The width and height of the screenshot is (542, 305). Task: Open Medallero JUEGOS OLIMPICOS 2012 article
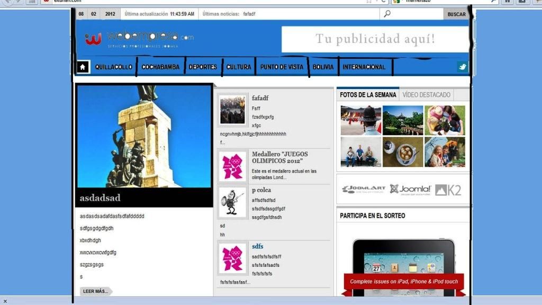279,157
